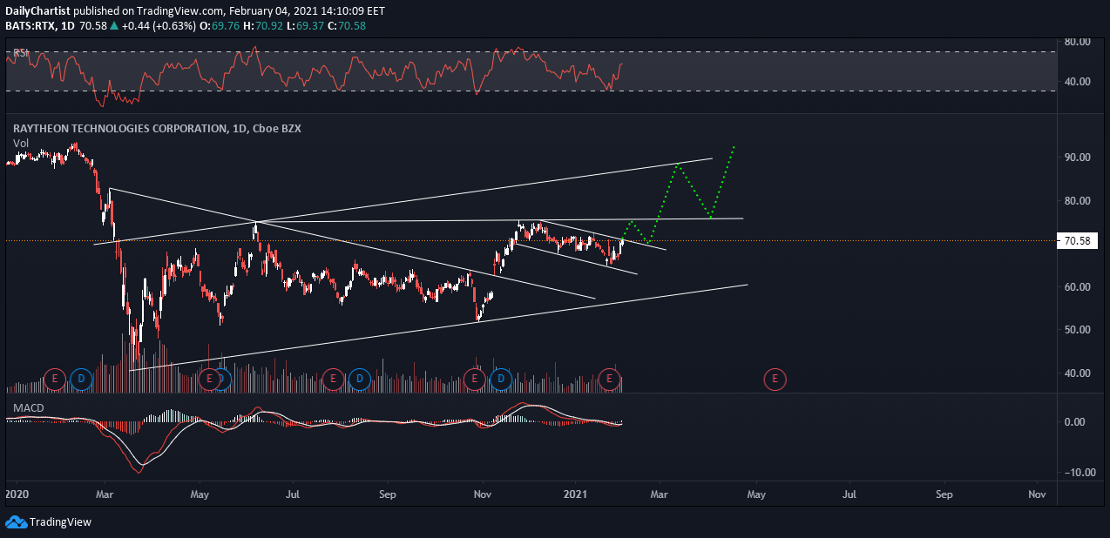Click the earnings marker nearest late July 2020
The height and width of the screenshot is (538, 1110).
tap(333, 379)
